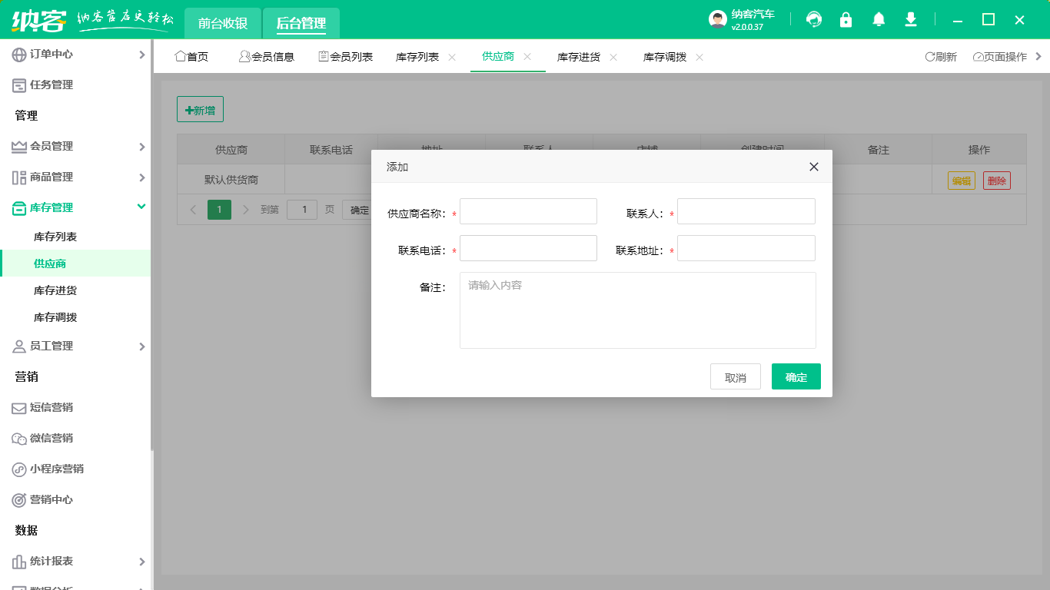Screen dimensions: 1050x590
Task: Click the 供应商名称 input field
Action: click(528, 211)
